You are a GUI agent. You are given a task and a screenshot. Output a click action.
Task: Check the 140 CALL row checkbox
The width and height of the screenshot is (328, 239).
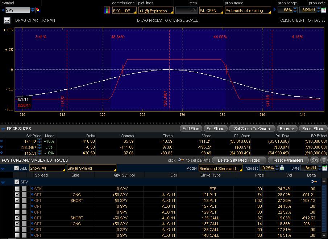pos(17,235)
